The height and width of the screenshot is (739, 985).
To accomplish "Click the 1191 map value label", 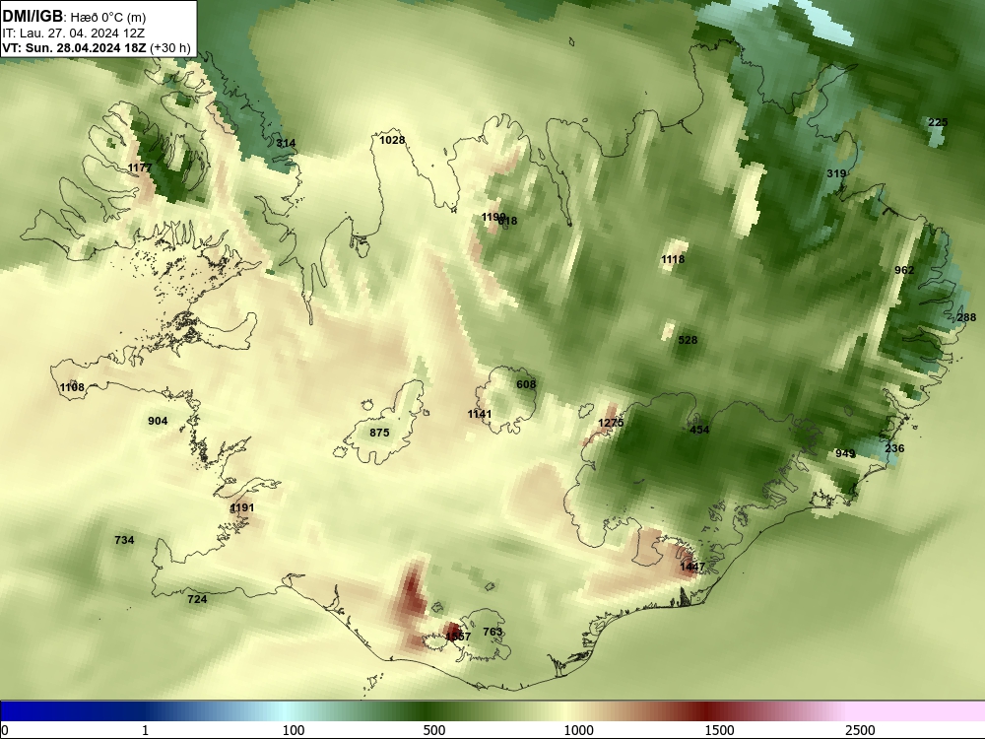I will click(242, 507).
